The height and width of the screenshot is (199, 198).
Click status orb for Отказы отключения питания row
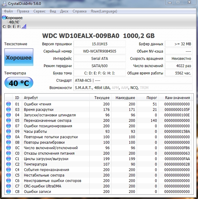coord(9,153)
